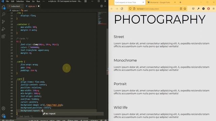
Task: Open the File menu in VS Code
Action: tap(7, 1)
